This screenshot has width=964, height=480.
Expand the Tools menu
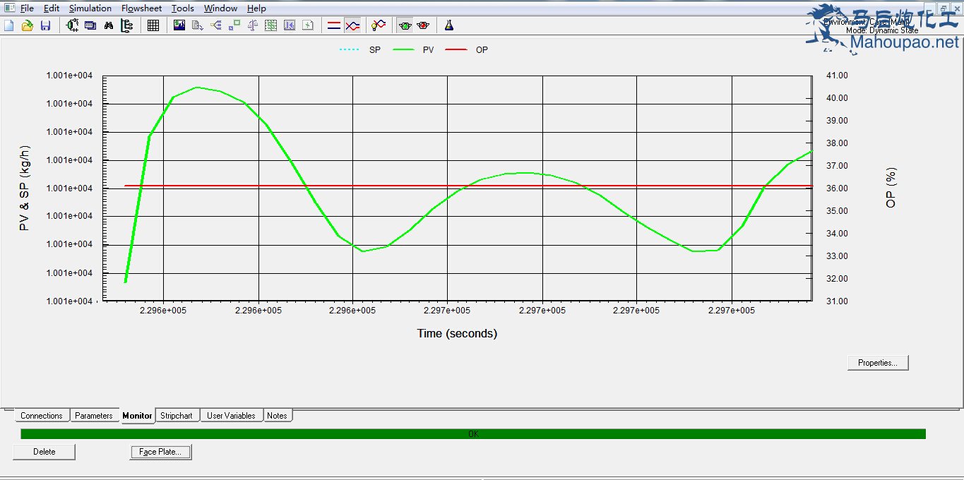[x=182, y=8]
